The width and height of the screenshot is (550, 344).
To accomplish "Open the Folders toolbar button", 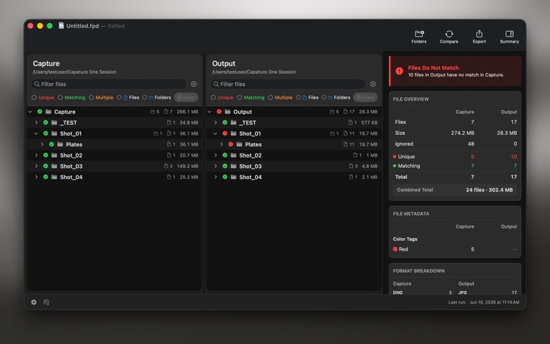I will click(x=419, y=37).
